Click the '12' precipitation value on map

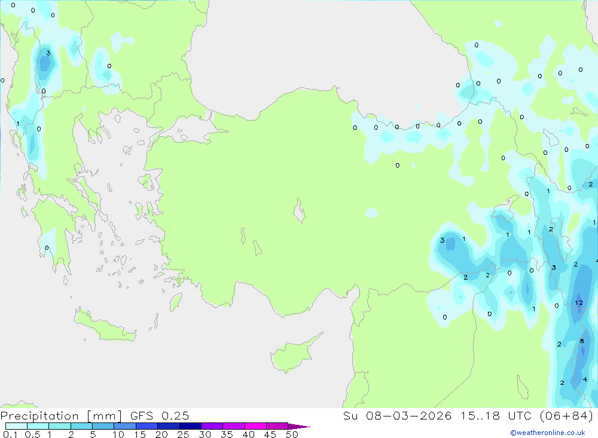coord(578,303)
